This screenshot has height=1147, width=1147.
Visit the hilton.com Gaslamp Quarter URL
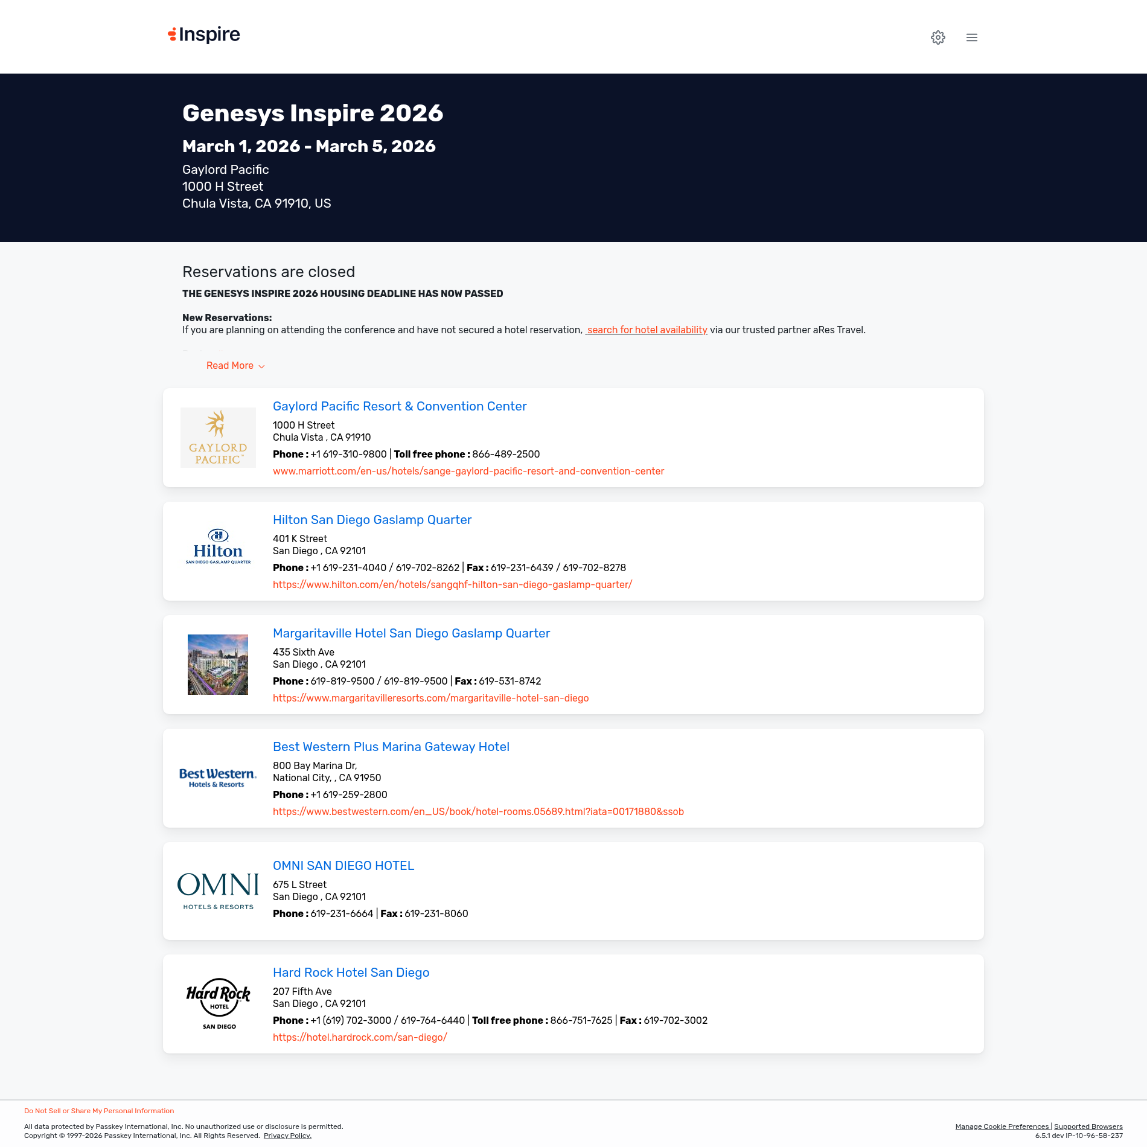[453, 584]
